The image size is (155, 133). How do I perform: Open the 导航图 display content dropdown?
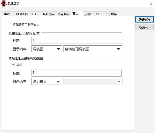pos(47,49)
